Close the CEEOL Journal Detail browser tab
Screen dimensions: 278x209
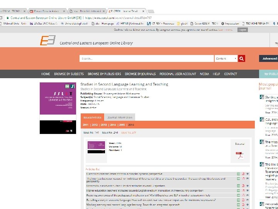click(x=143, y=11)
